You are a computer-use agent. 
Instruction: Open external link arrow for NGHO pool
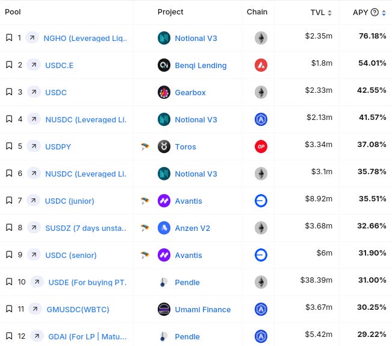[33, 37]
